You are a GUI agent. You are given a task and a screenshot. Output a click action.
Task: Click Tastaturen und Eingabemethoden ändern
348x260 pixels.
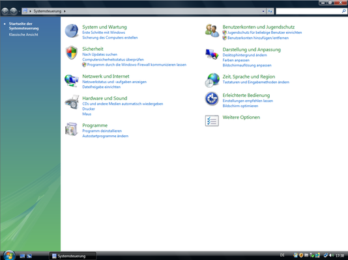click(x=256, y=82)
